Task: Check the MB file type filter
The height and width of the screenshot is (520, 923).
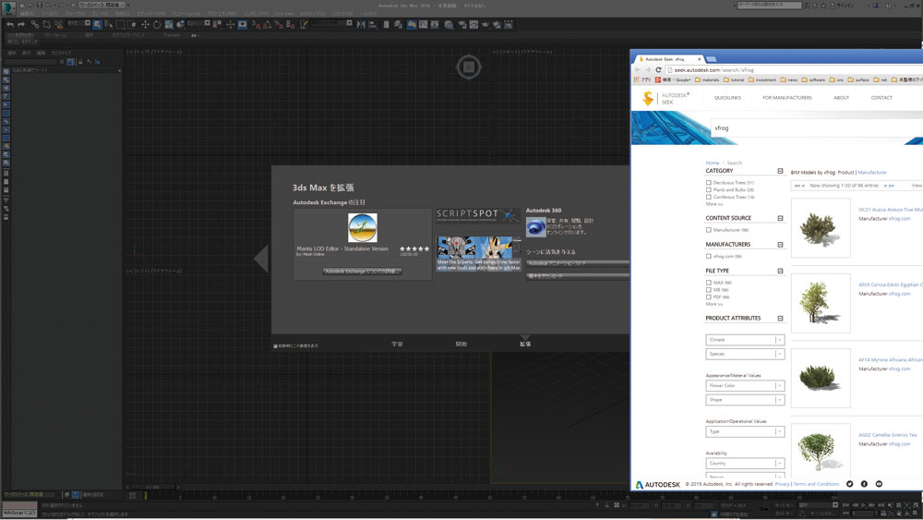Action: point(709,290)
